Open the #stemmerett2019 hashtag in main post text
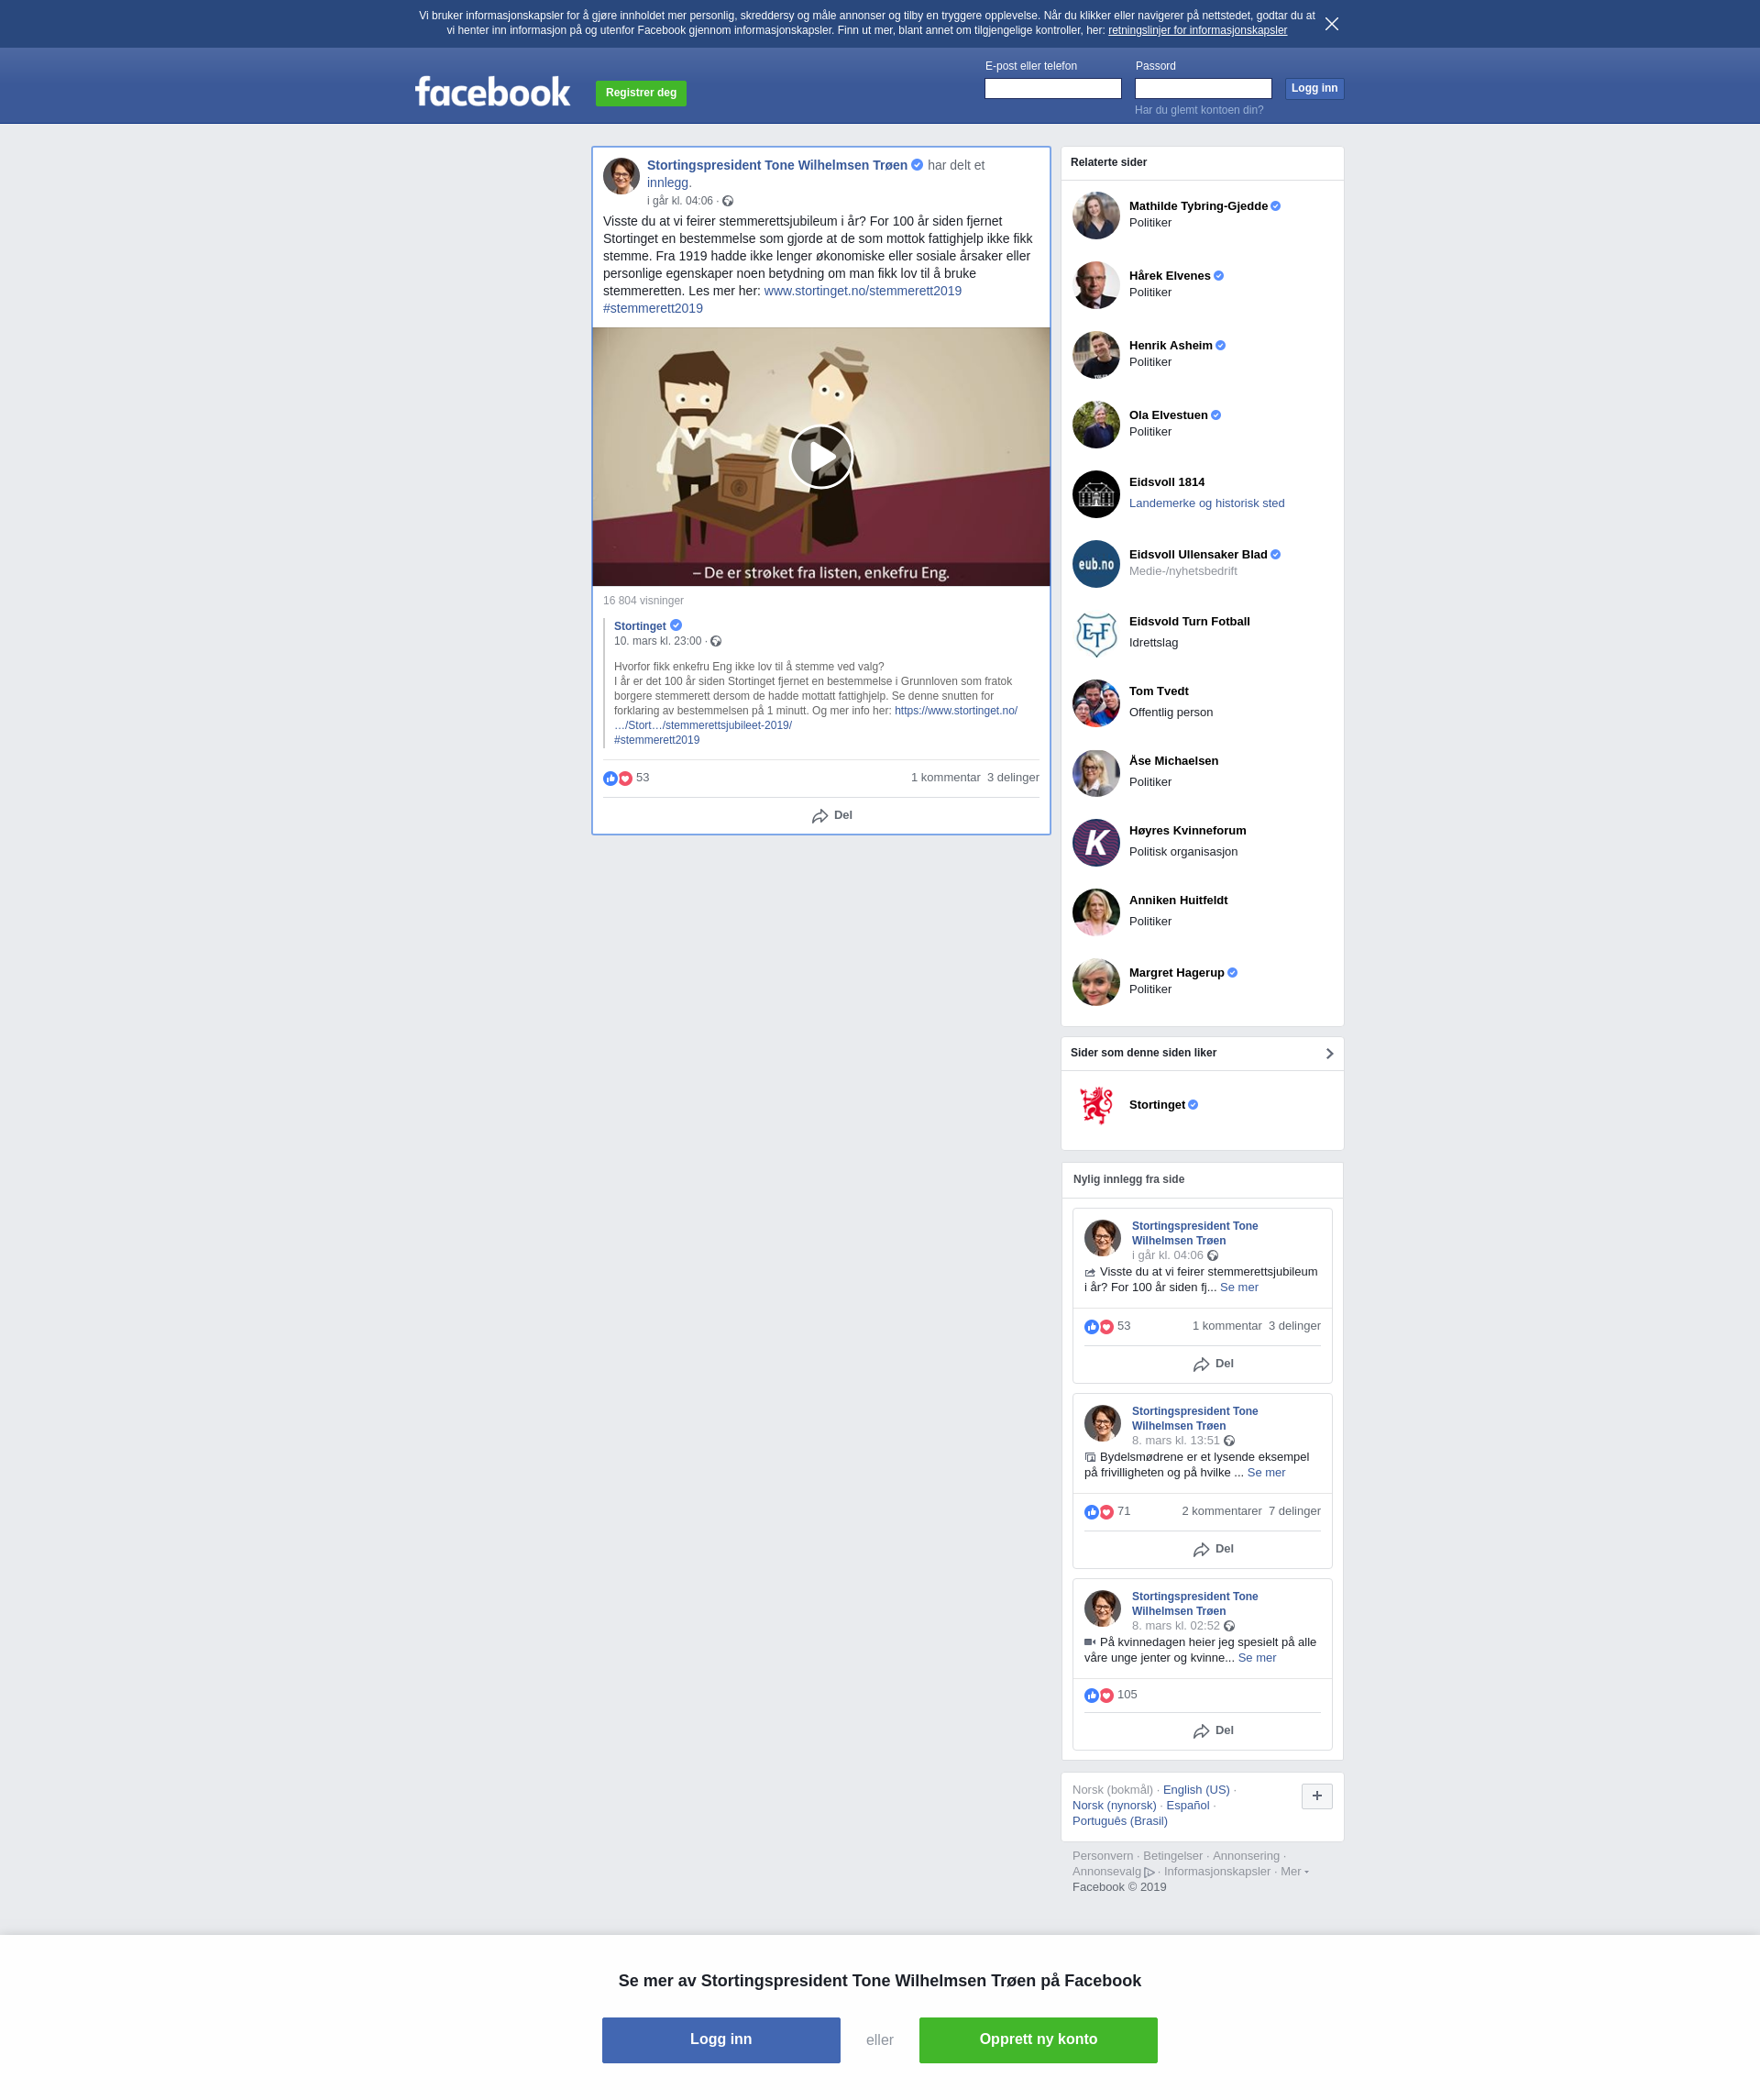Viewport: 1760px width, 2100px height. point(653,308)
